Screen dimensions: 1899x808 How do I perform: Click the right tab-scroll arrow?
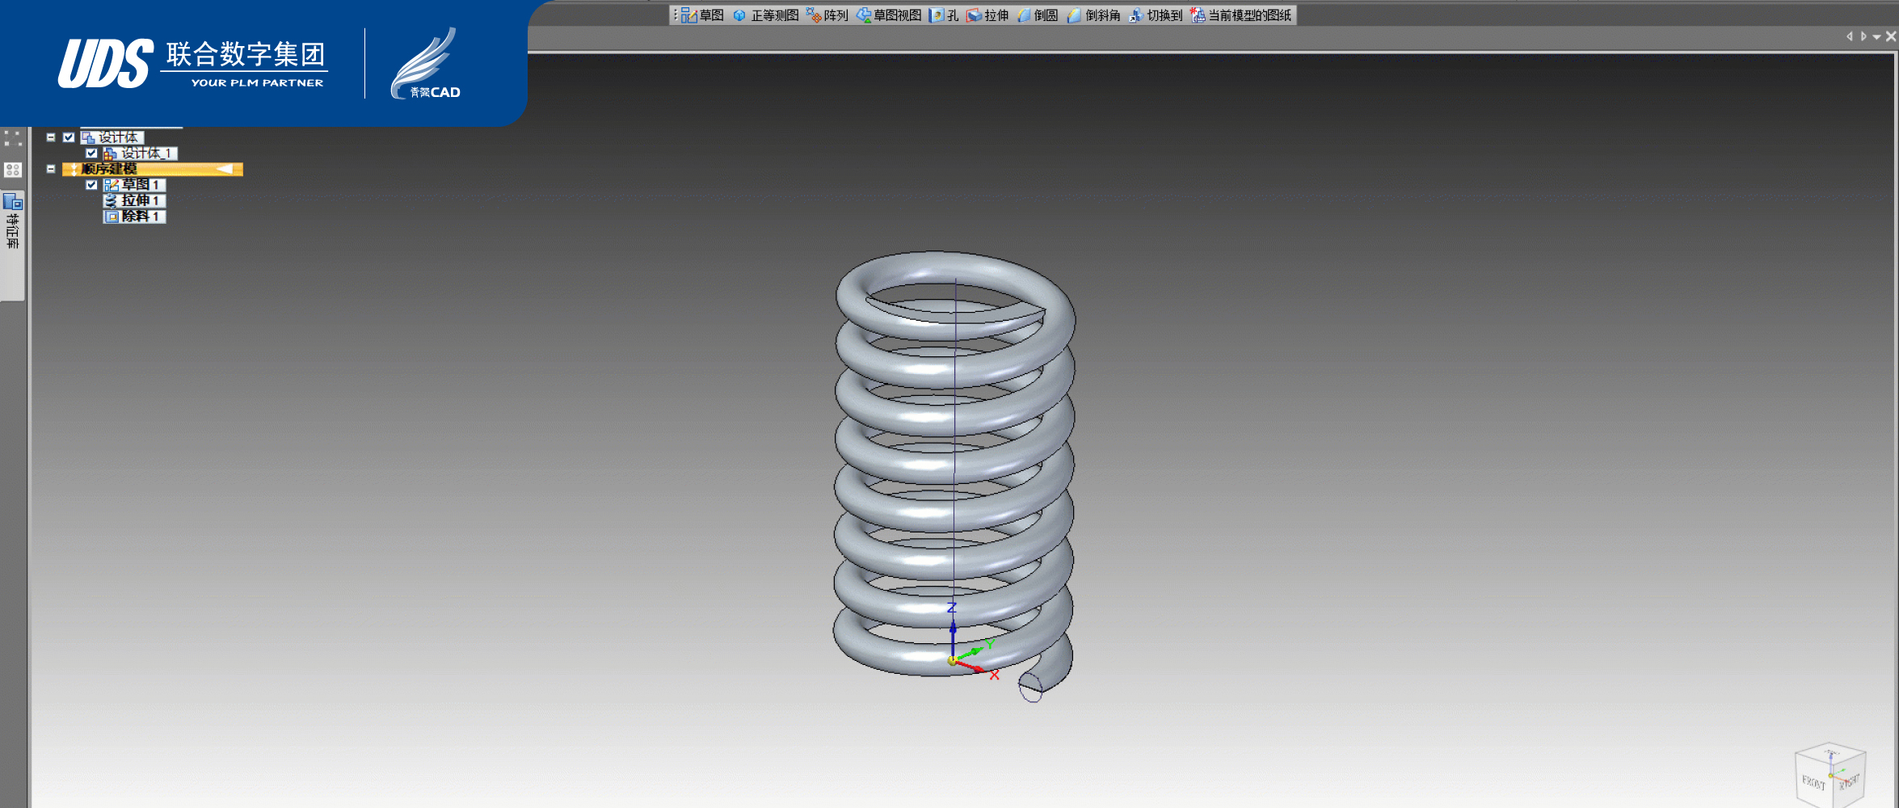coord(1863,36)
